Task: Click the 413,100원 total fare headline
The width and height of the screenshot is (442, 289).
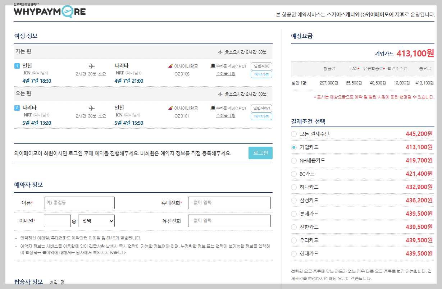Action: (415, 54)
